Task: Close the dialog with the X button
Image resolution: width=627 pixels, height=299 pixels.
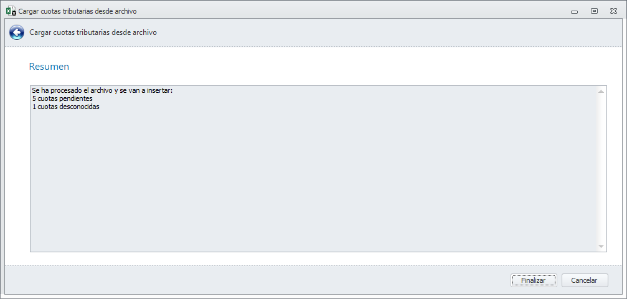Action: (x=613, y=11)
